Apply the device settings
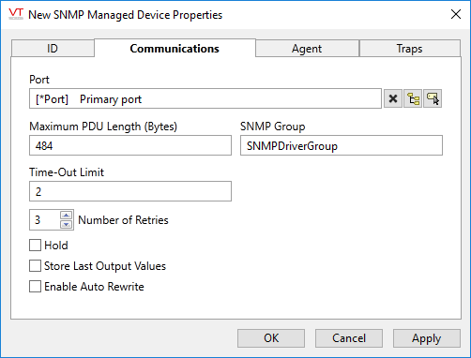This screenshot has width=471, height=358. (427, 338)
